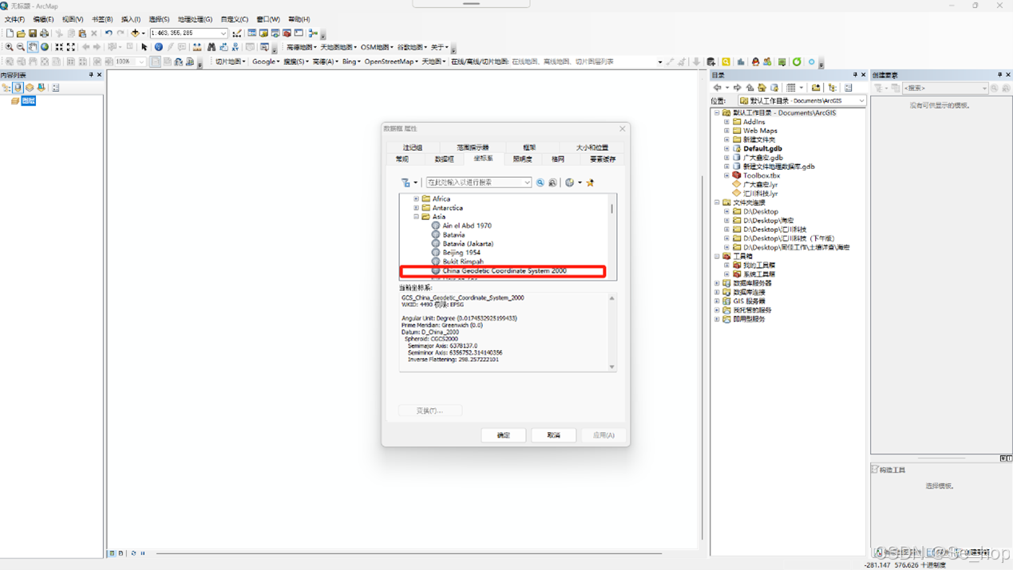Save the map with the diskette icon
This screenshot has width=1013, height=570.
pyautogui.click(x=33, y=33)
